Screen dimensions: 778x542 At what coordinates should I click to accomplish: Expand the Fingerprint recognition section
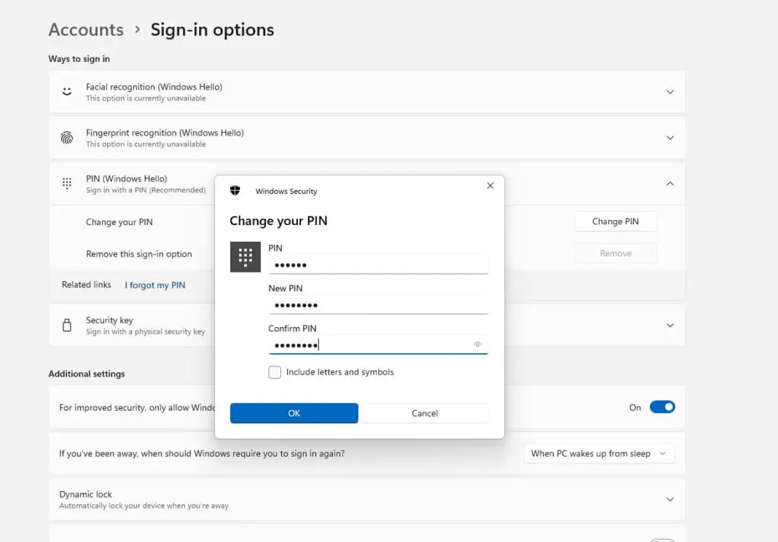(x=669, y=137)
